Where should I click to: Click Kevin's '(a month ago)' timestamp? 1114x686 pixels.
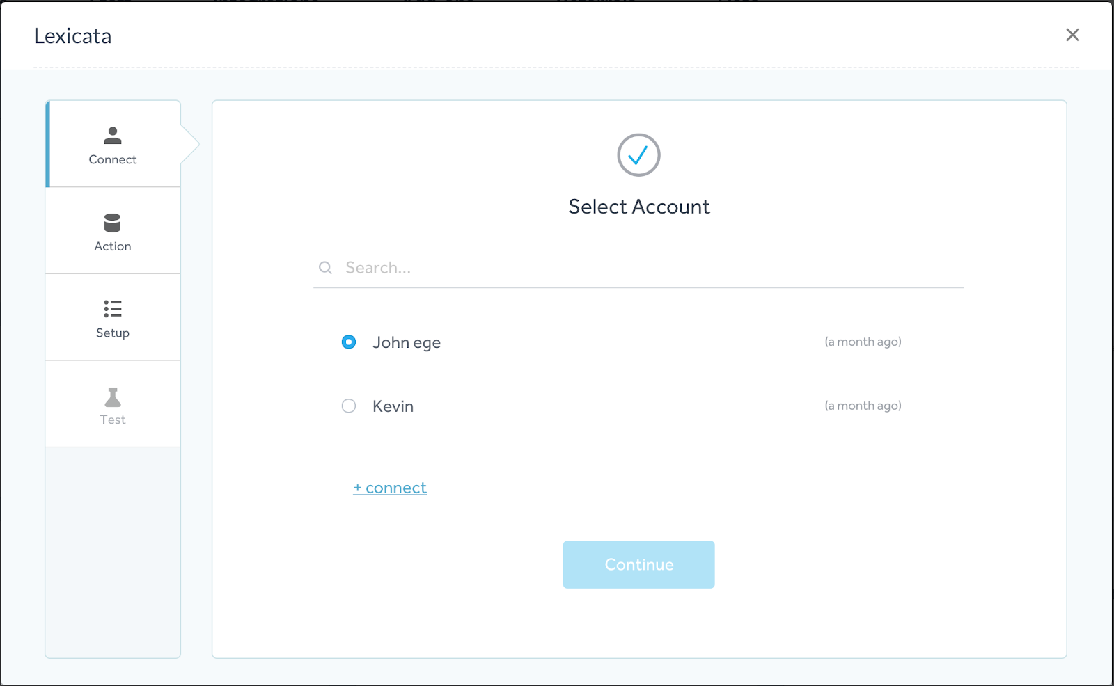pyautogui.click(x=863, y=406)
